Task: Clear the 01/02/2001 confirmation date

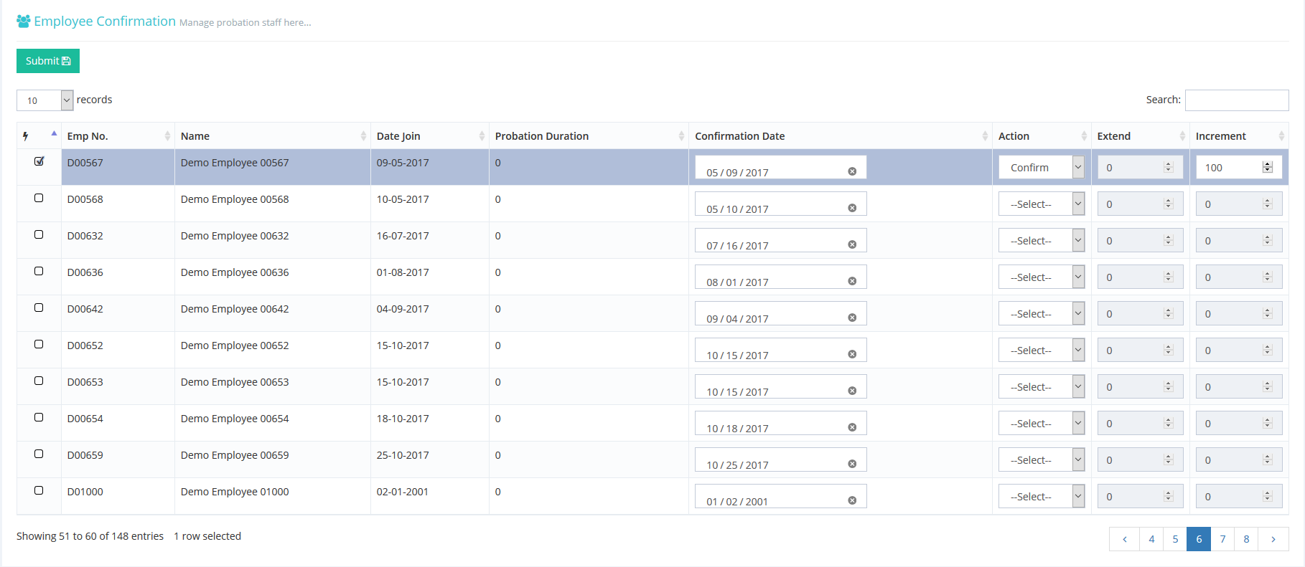Action: coord(852,500)
